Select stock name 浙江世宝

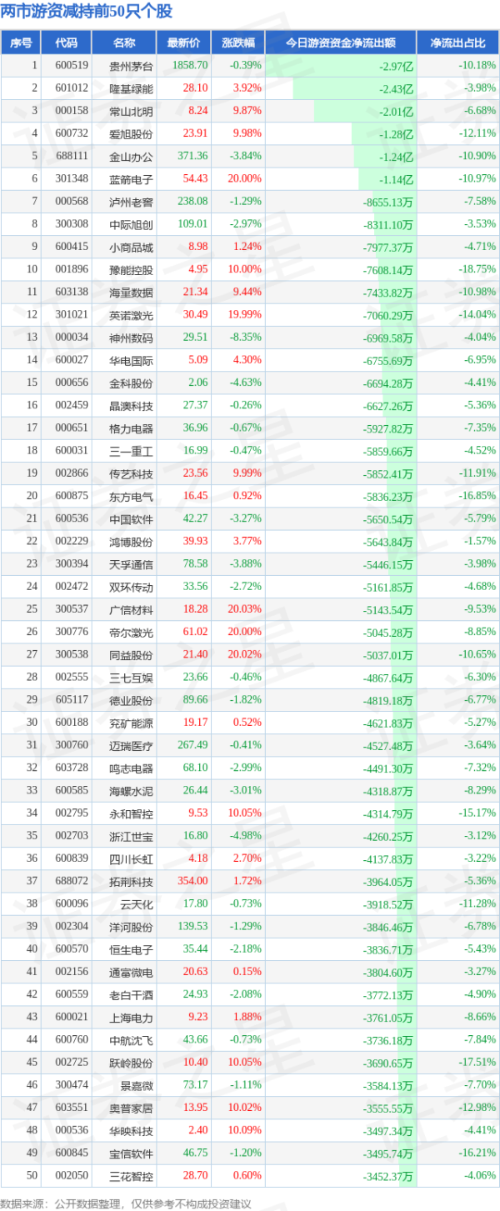pos(131,835)
